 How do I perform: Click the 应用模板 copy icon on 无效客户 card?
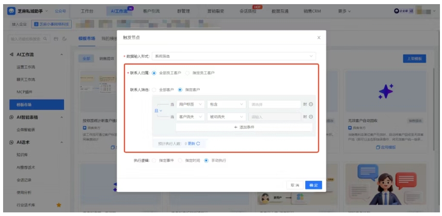(378, 147)
